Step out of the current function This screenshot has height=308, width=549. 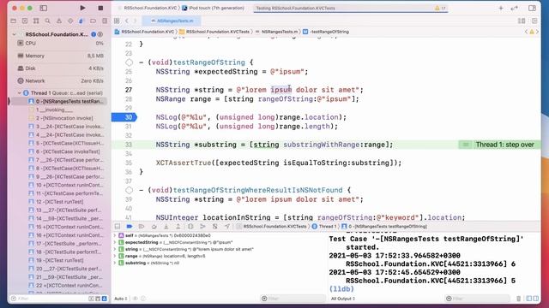(178, 226)
